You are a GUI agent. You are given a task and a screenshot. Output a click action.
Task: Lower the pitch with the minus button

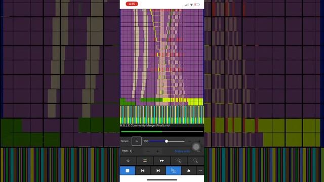[x=148, y=151]
